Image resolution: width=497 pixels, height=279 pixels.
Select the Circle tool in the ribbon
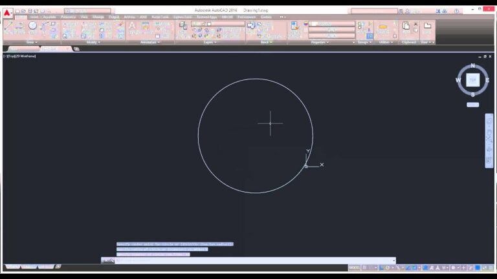32,27
